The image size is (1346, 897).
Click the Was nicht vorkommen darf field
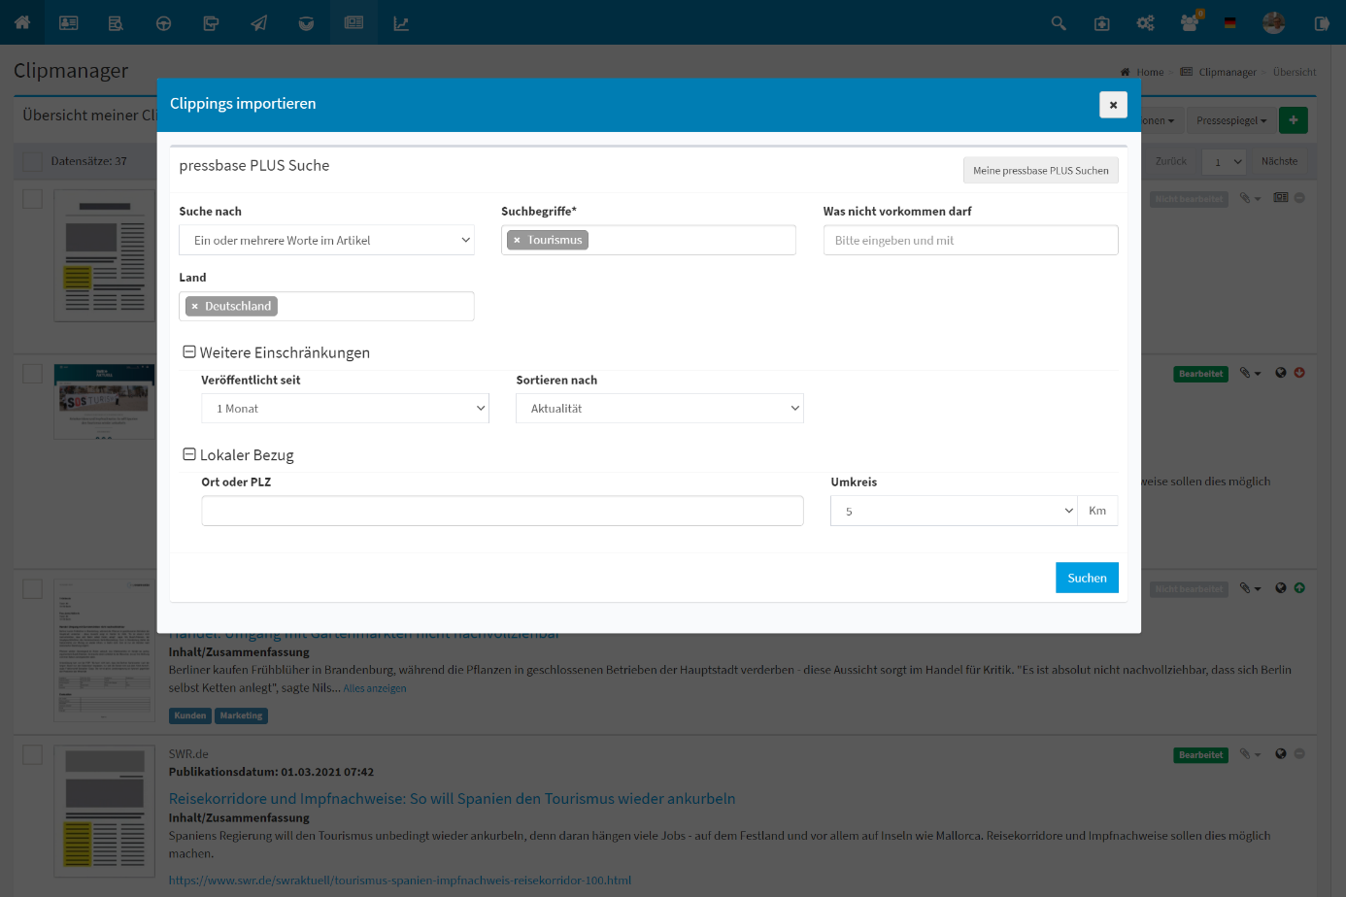click(x=970, y=241)
